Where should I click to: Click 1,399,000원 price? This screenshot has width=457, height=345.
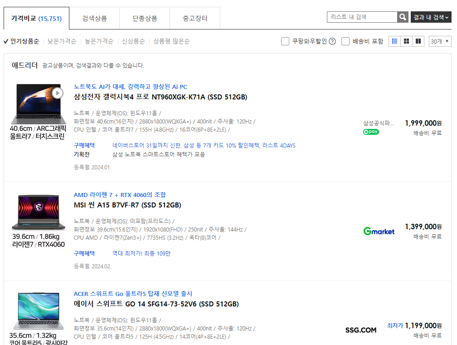pyautogui.click(x=423, y=227)
